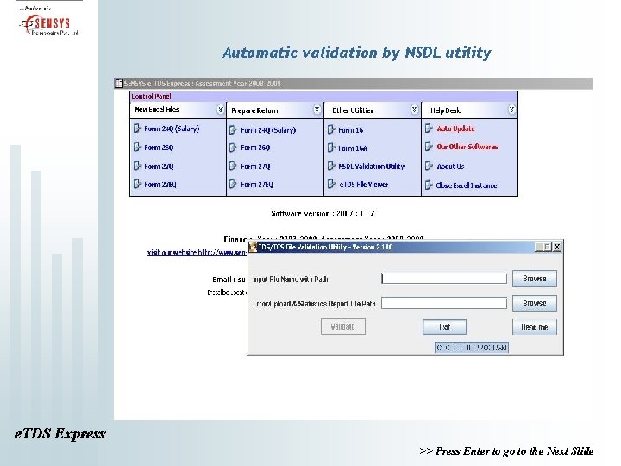Click Form 24Q (Salary) icon under Prepare Return

pyautogui.click(x=233, y=130)
